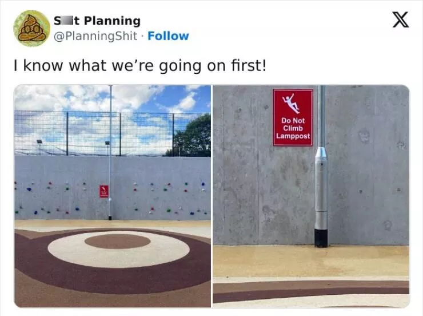Viewport: 423px width, 316px height.
Task: Click the small red sign in left photo
Action: click(104, 191)
